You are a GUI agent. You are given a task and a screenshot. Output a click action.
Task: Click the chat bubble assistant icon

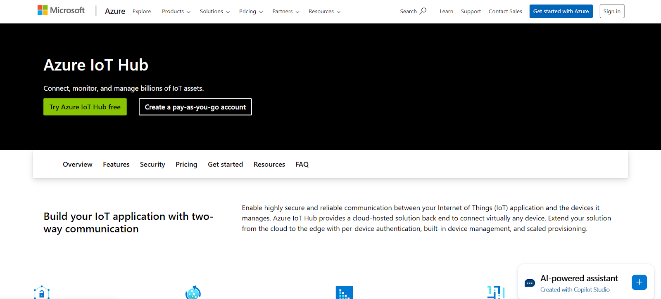pyautogui.click(x=529, y=283)
